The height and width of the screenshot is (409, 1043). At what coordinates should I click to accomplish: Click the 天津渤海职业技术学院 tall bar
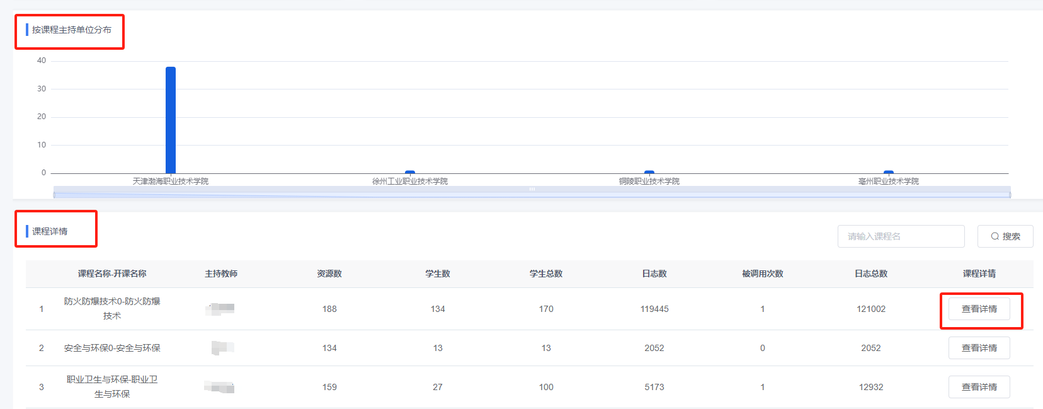coord(171,120)
